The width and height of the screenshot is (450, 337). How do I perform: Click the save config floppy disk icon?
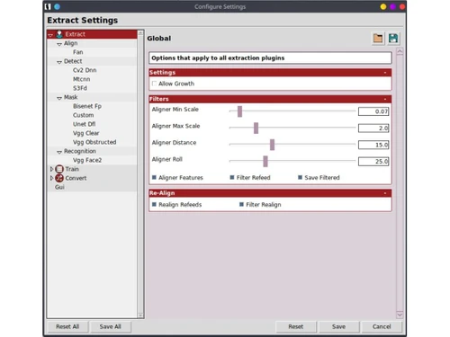point(393,39)
